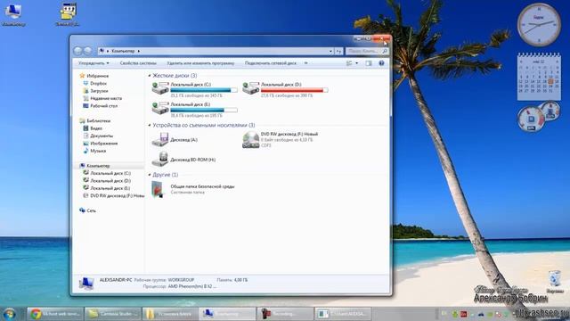Image resolution: width=570 pixels, height=321 pixels.
Task: Switch to Computer window taskbar button
Action: (228, 314)
